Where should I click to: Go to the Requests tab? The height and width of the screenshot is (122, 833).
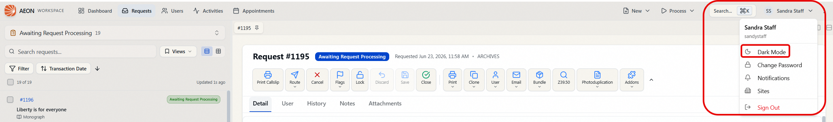pyautogui.click(x=136, y=11)
